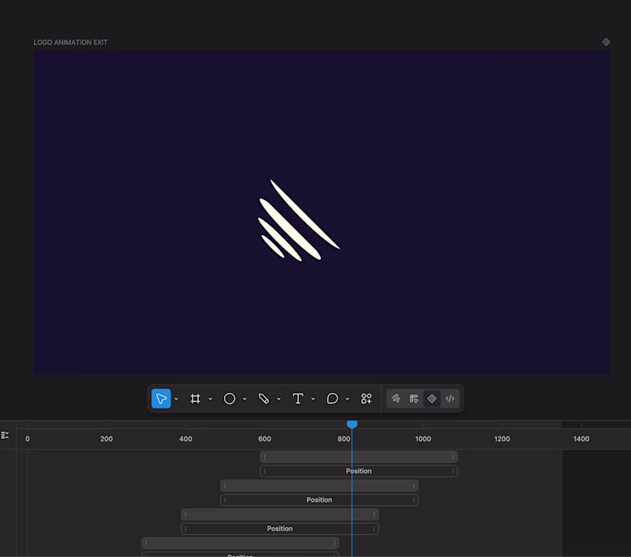Click the 400 mark on timeline ruler

tap(185, 439)
